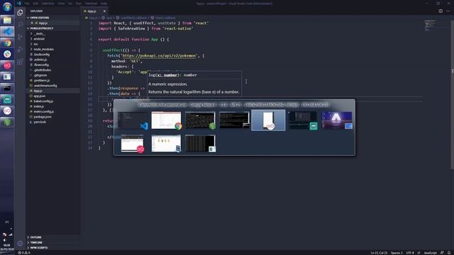Click the Spaces: 2 indentation setting

coord(397,253)
